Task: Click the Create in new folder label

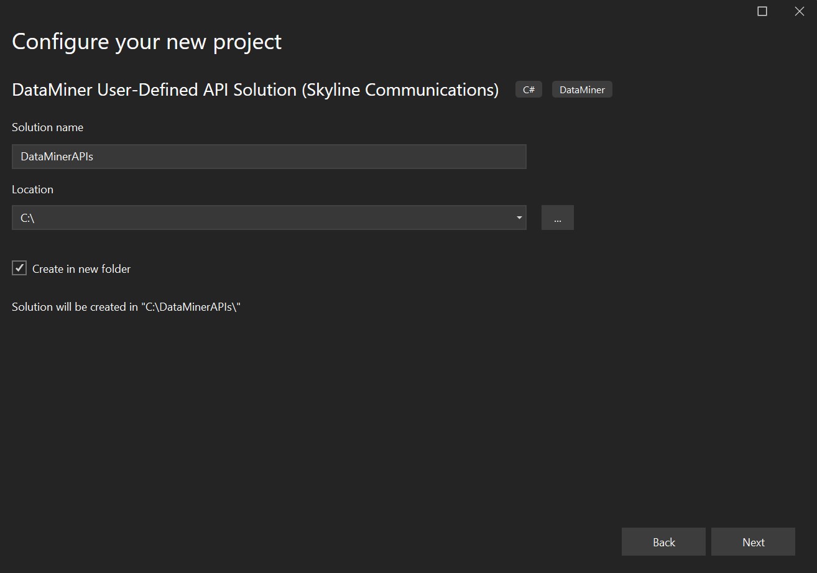Action: click(x=81, y=269)
